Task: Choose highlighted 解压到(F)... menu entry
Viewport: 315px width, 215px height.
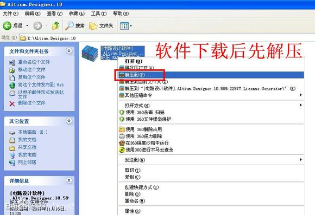Action: [211, 75]
